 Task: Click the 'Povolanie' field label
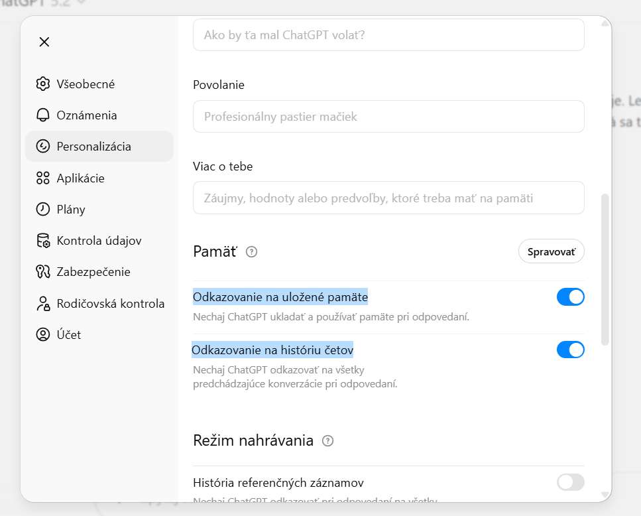tap(219, 85)
